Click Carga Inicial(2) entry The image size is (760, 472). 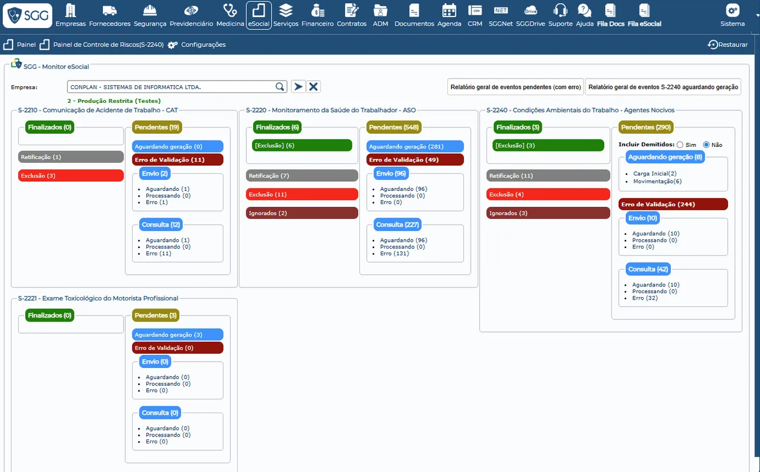pyautogui.click(x=655, y=173)
